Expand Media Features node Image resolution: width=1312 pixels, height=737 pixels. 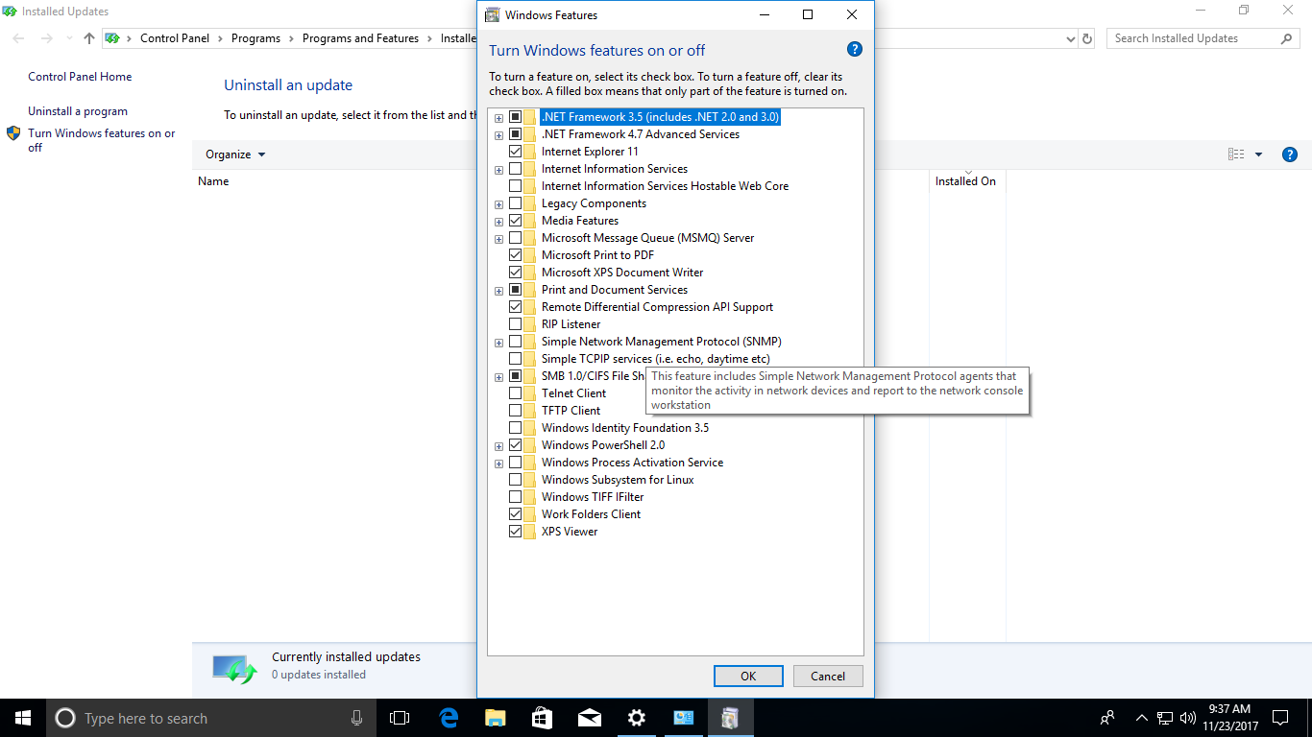point(498,222)
